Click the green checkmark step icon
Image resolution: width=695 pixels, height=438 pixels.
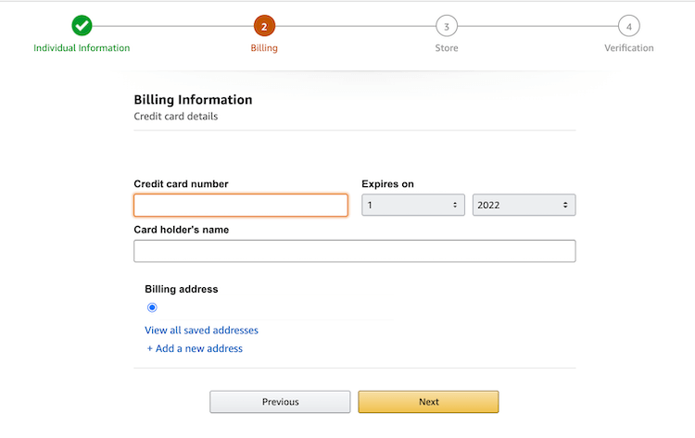pyautogui.click(x=82, y=26)
